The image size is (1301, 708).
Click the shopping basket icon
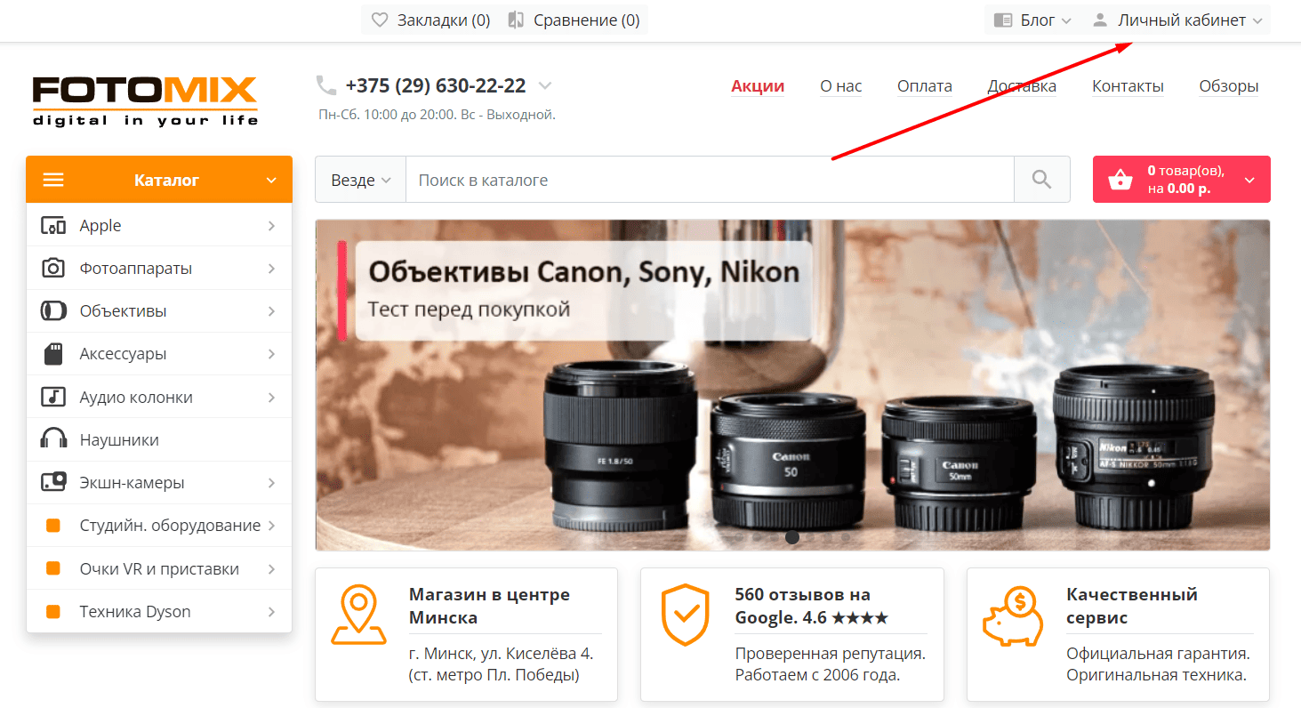(1120, 180)
